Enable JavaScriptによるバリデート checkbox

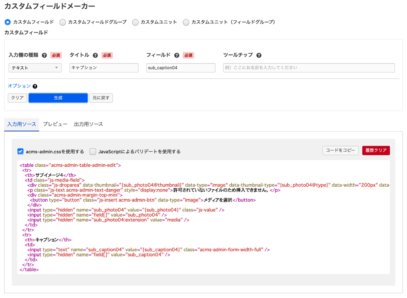pos(93,152)
